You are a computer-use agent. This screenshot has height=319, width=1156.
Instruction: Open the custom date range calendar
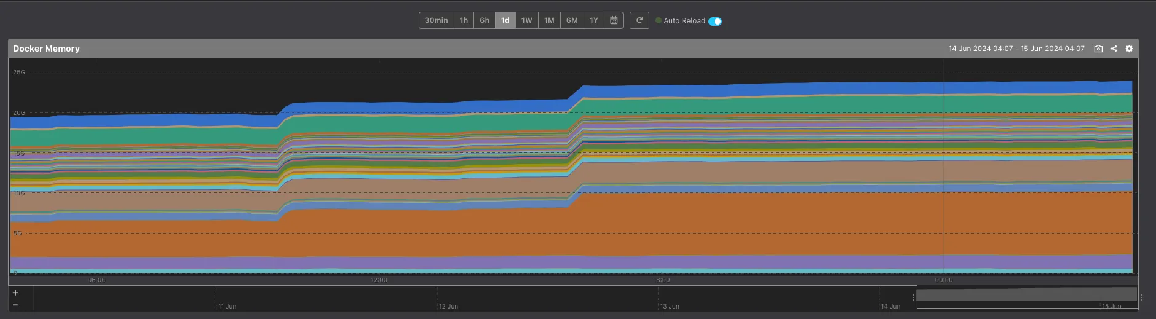pyautogui.click(x=614, y=20)
